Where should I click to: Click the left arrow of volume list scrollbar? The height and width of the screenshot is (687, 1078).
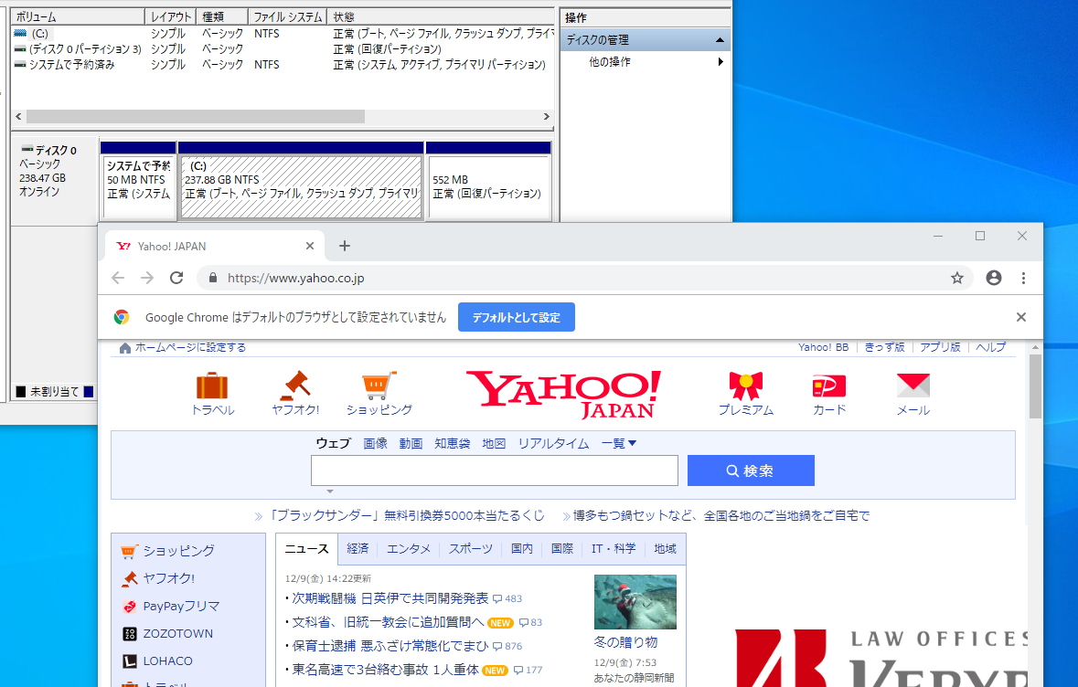click(x=18, y=117)
